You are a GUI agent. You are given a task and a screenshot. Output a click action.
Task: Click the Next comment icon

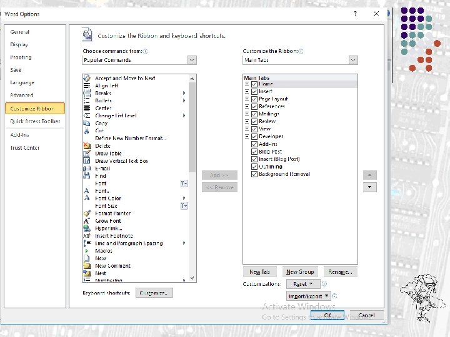(x=87, y=273)
